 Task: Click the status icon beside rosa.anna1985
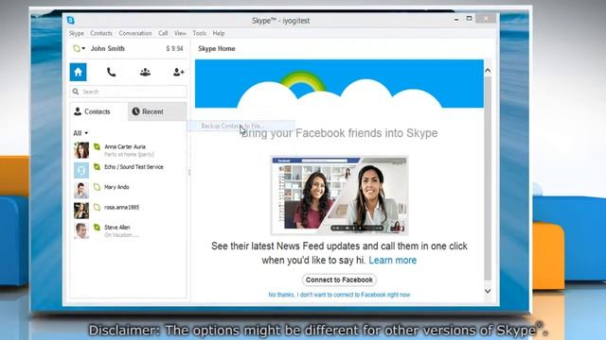(97, 207)
